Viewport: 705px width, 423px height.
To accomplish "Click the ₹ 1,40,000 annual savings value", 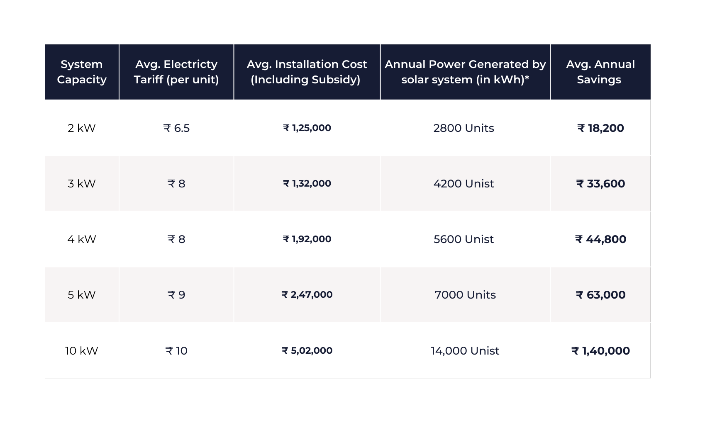I will [x=600, y=351].
